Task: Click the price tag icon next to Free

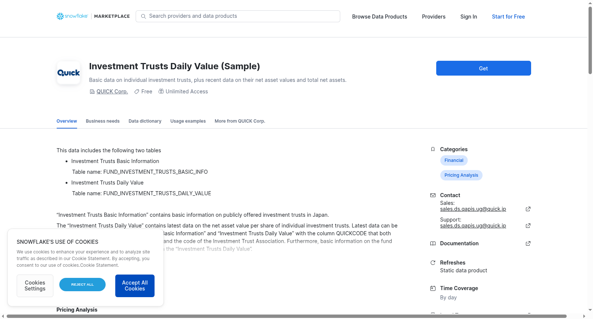Action: pyautogui.click(x=137, y=92)
